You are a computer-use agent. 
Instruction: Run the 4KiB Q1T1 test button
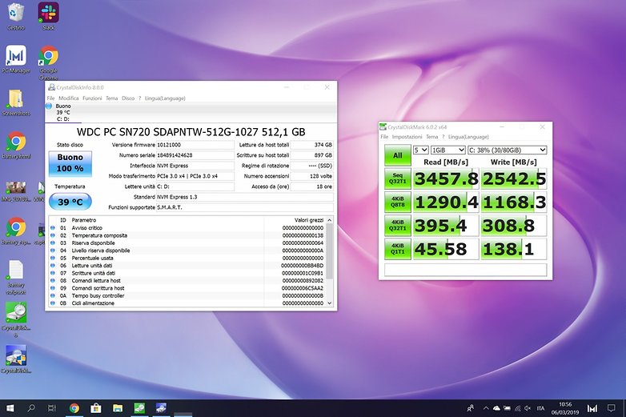tap(398, 249)
